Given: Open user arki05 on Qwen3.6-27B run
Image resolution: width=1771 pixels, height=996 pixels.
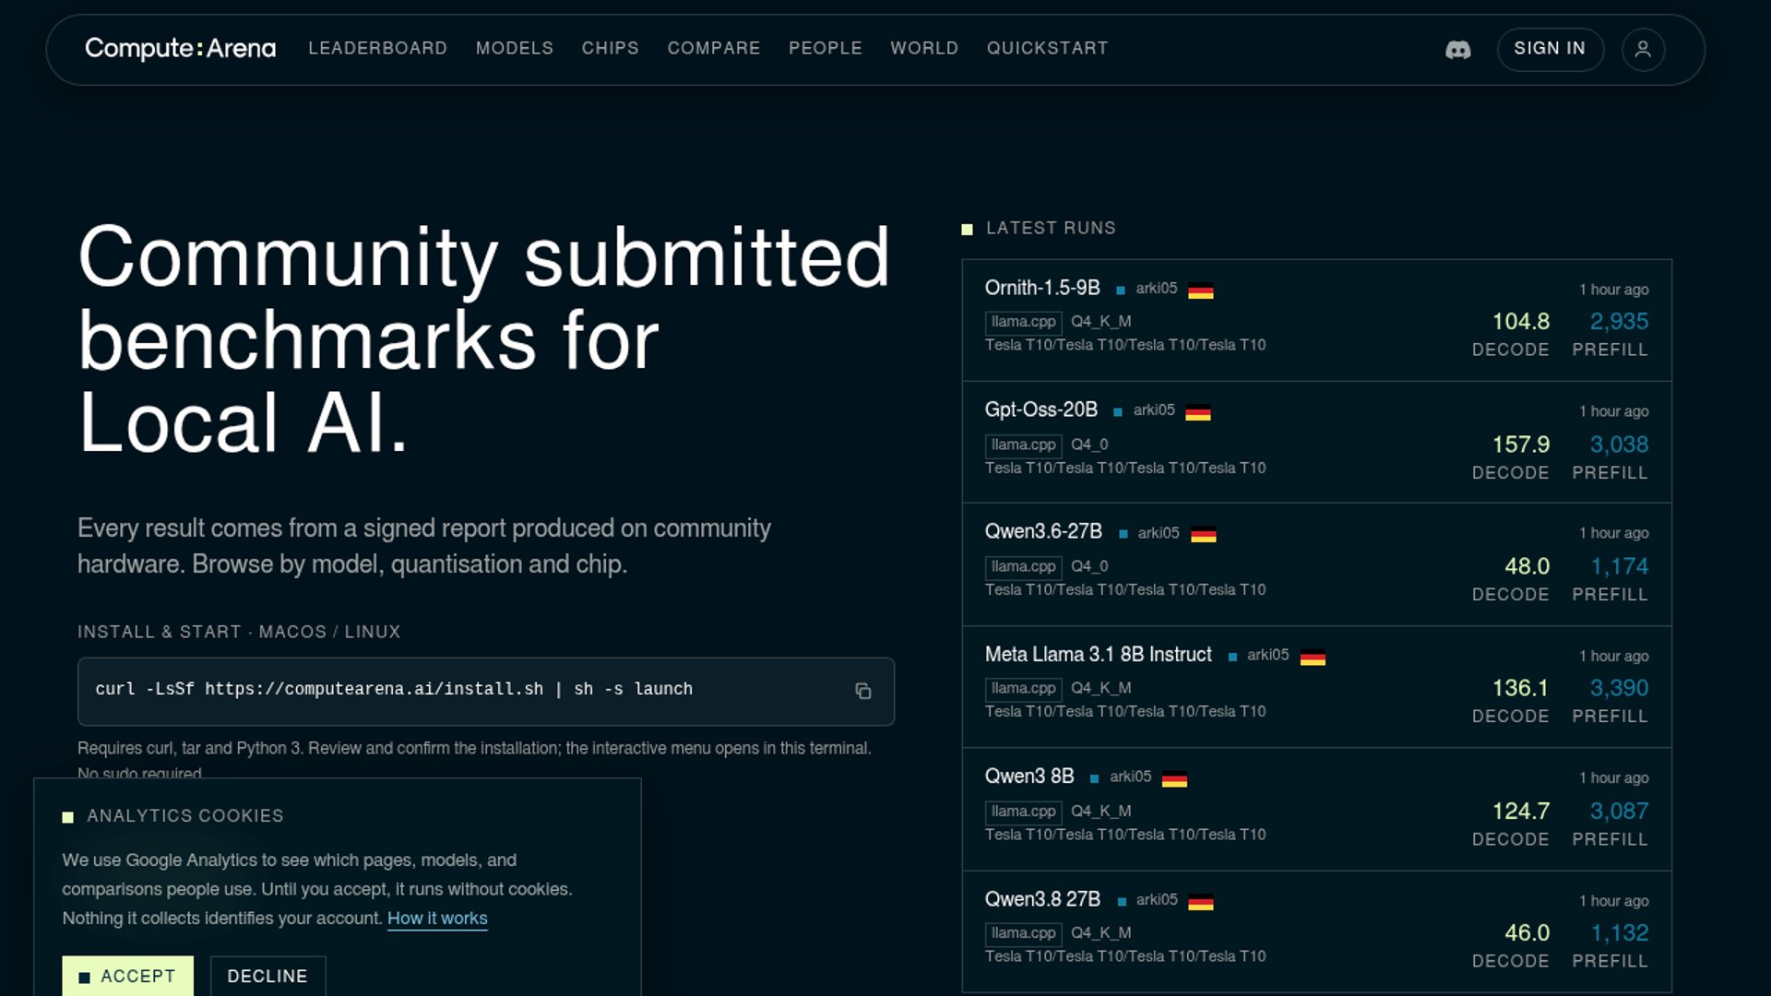Looking at the screenshot, I should (x=1159, y=533).
